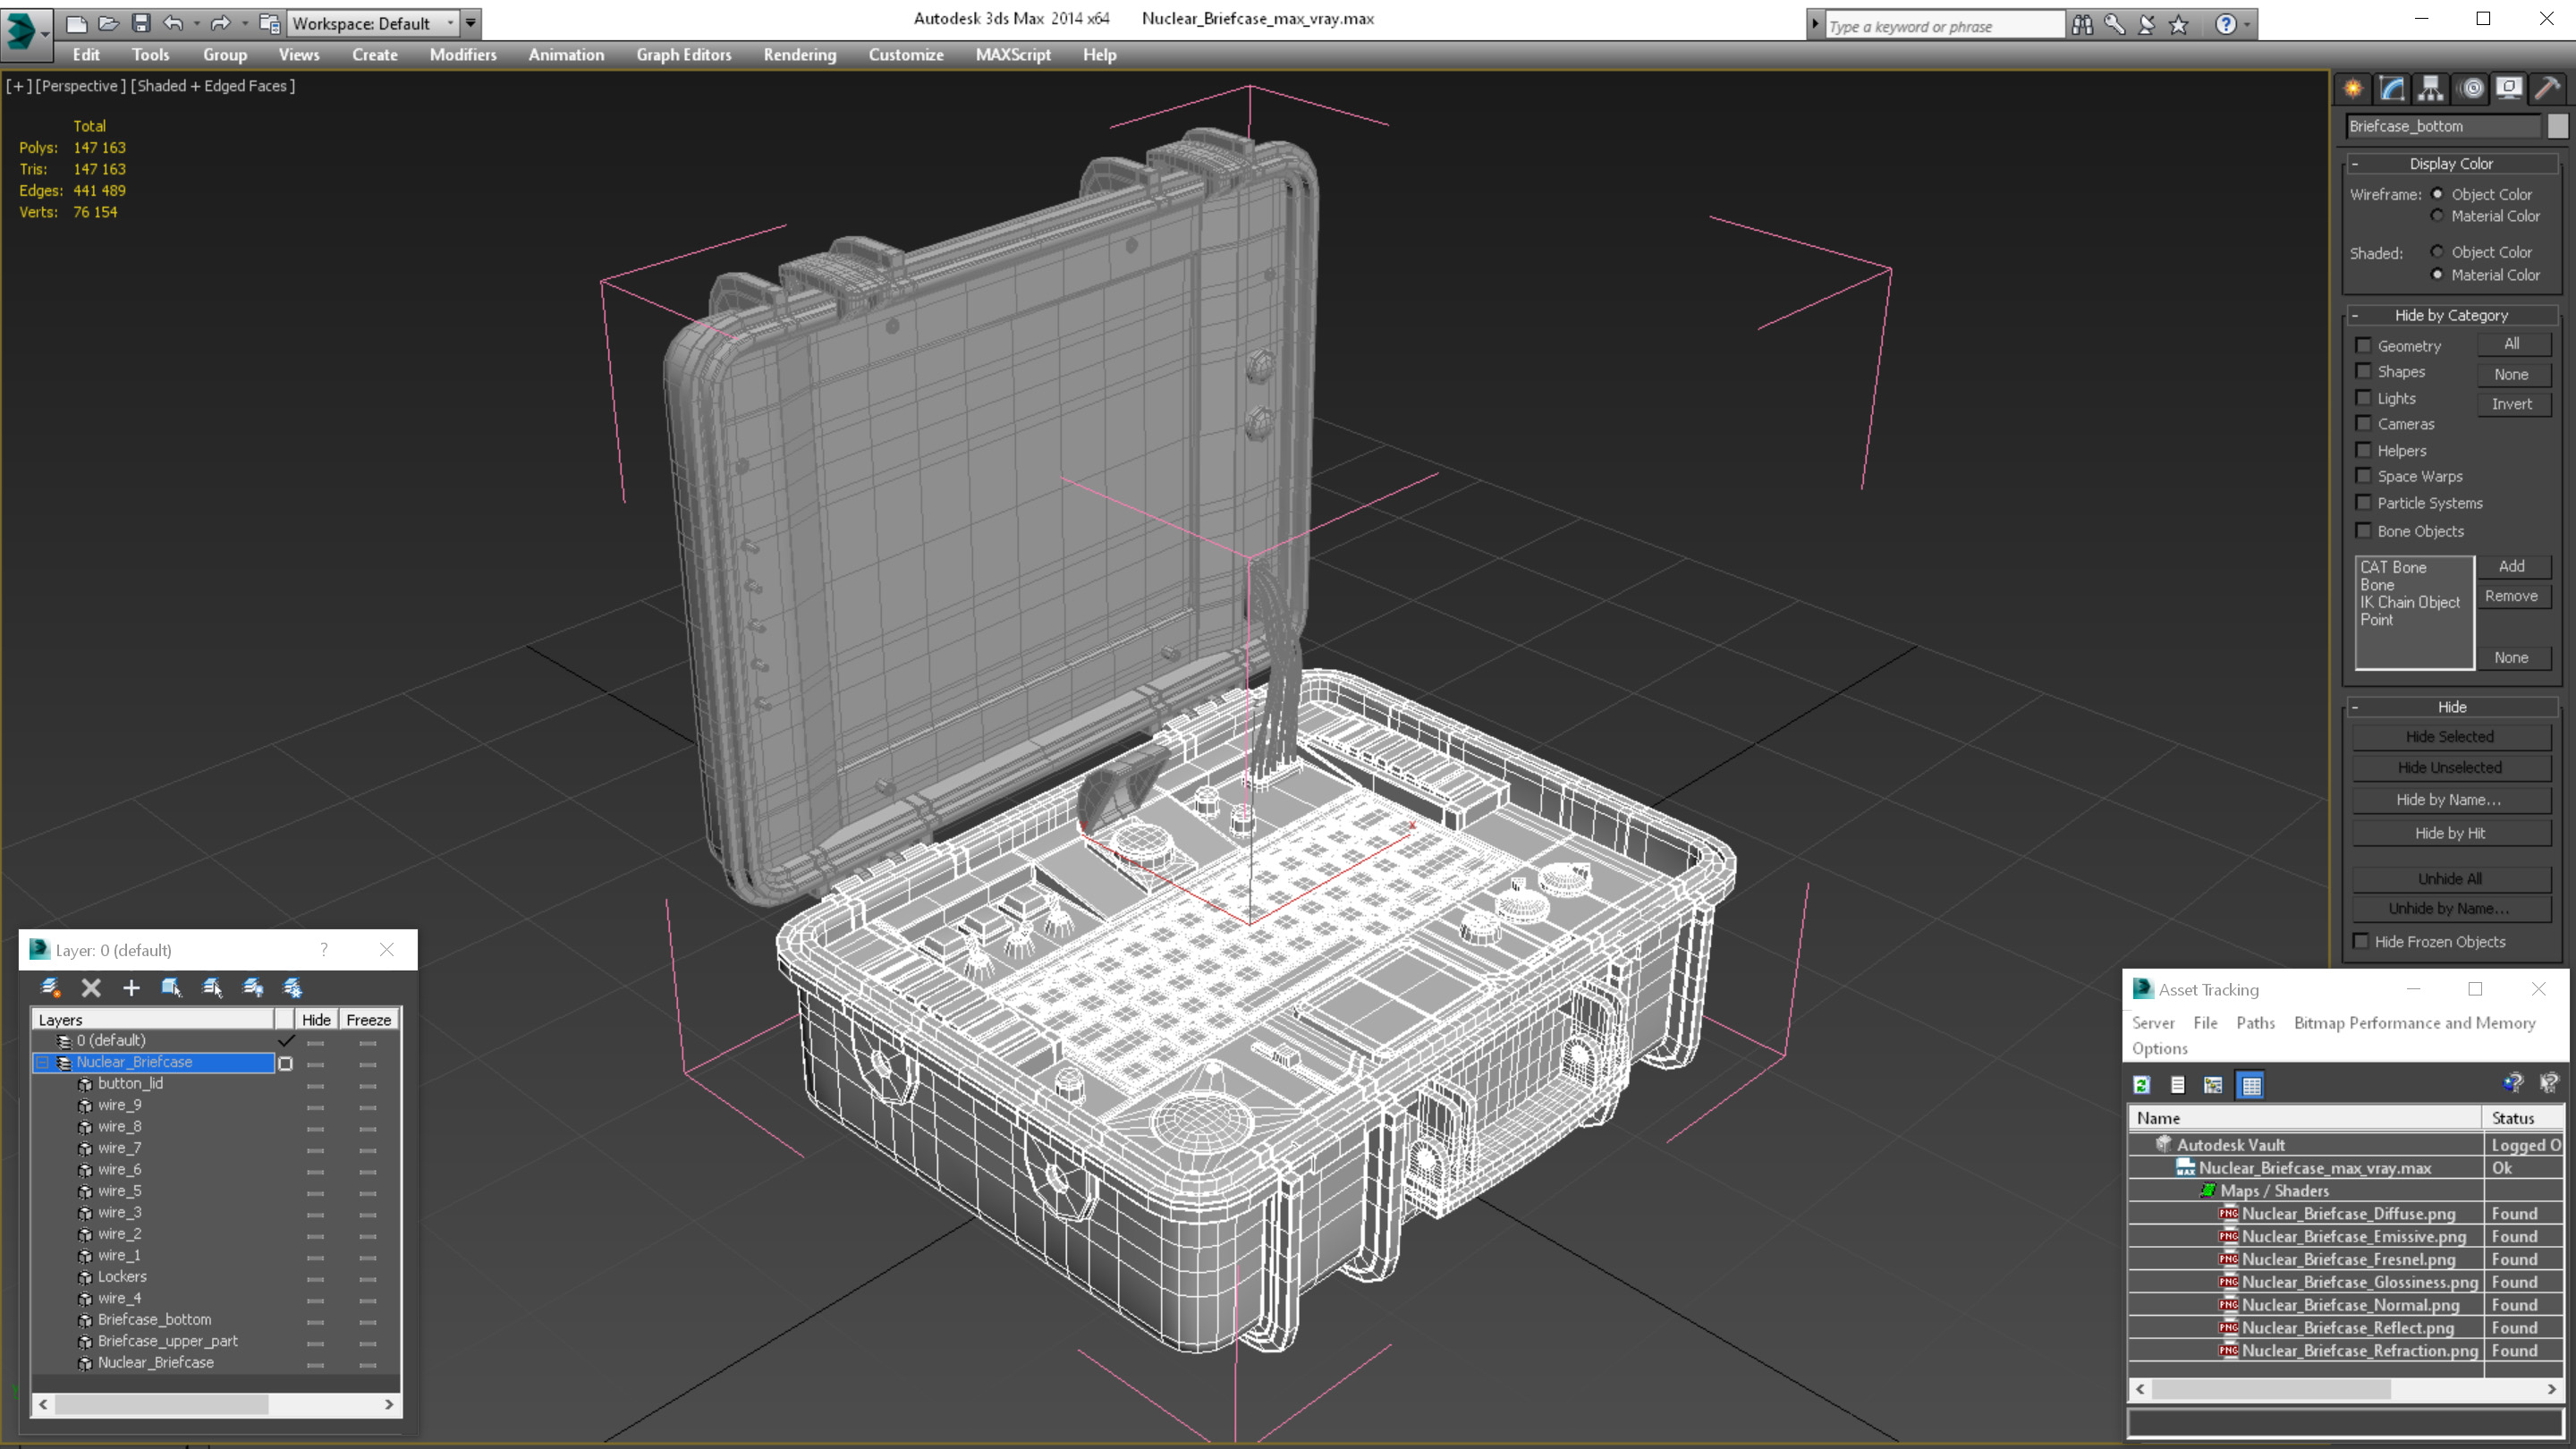Toggle Cameras hide category checkbox
This screenshot has width=2576, height=1449.
tap(2363, 424)
